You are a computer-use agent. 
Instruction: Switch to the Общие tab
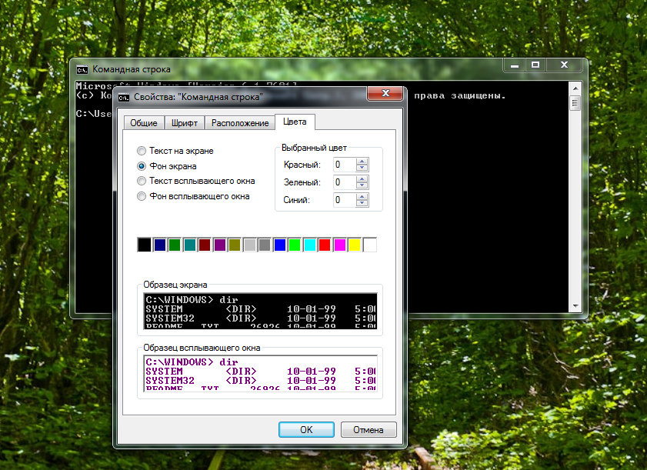143,123
